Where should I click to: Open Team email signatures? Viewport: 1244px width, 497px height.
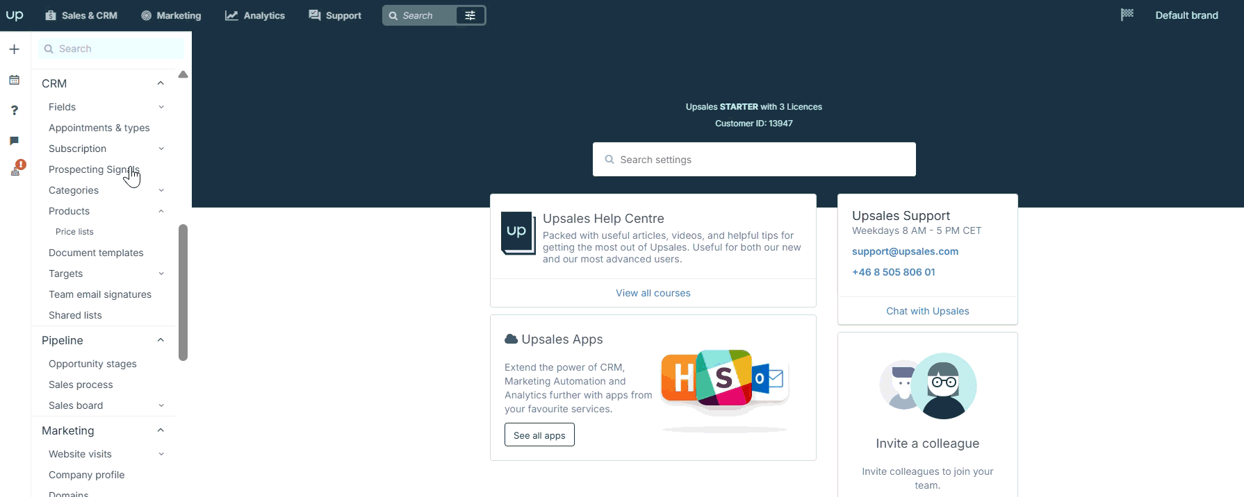(x=100, y=294)
